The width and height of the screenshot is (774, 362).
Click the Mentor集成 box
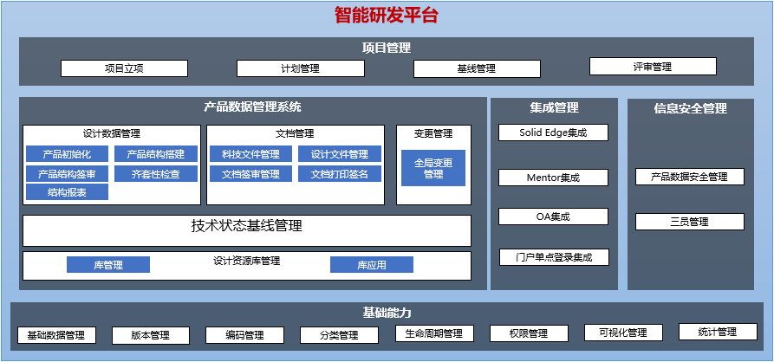pos(553,178)
